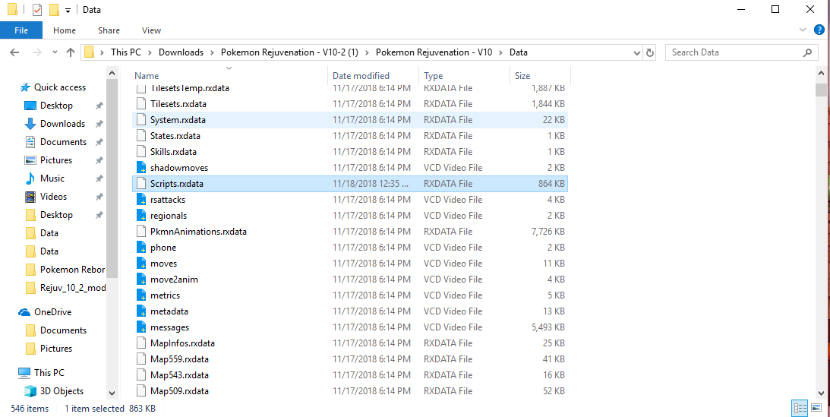This screenshot has height=417, width=830.
Task: Click the Back navigation arrow
Action: click(x=14, y=52)
